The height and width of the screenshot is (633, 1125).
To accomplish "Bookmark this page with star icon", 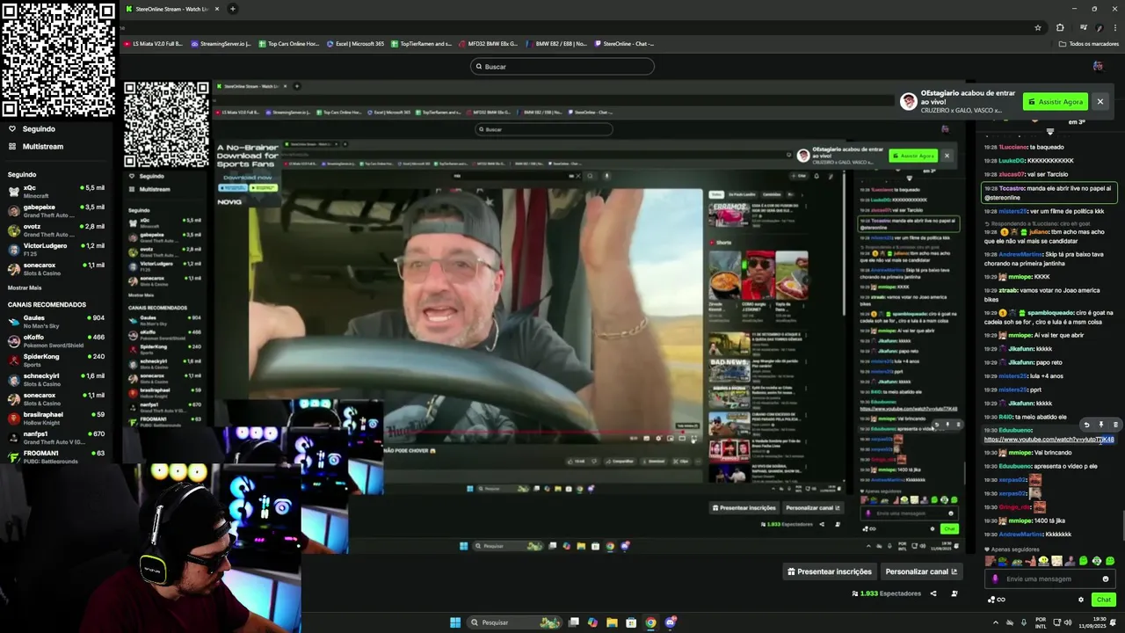I will click(x=1038, y=27).
